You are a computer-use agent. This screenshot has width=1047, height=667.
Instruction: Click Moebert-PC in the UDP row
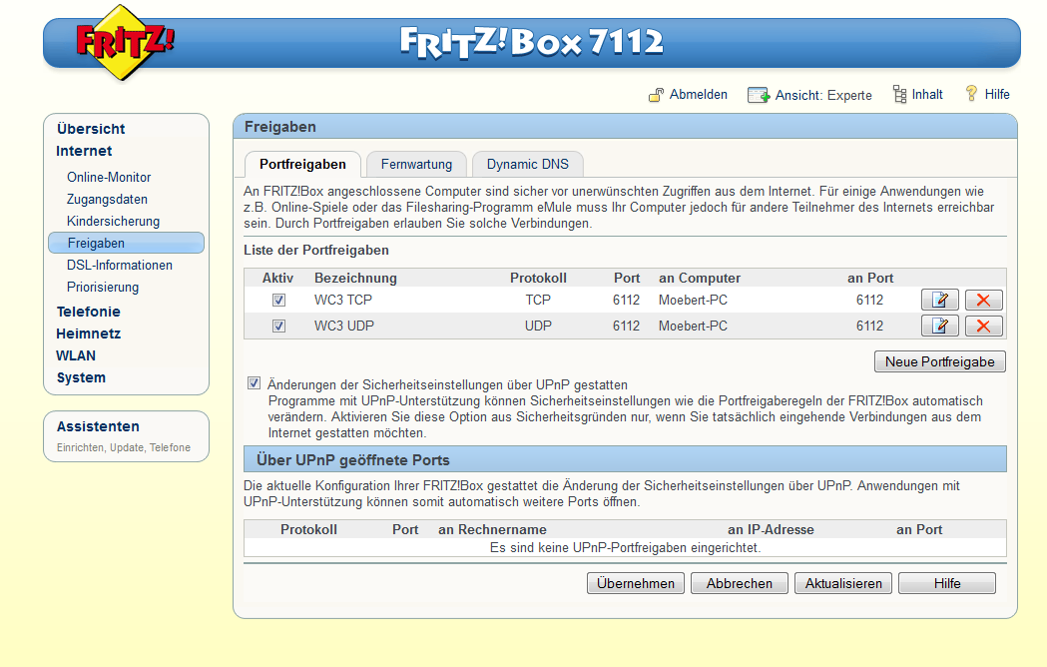pyautogui.click(x=693, y=327)
